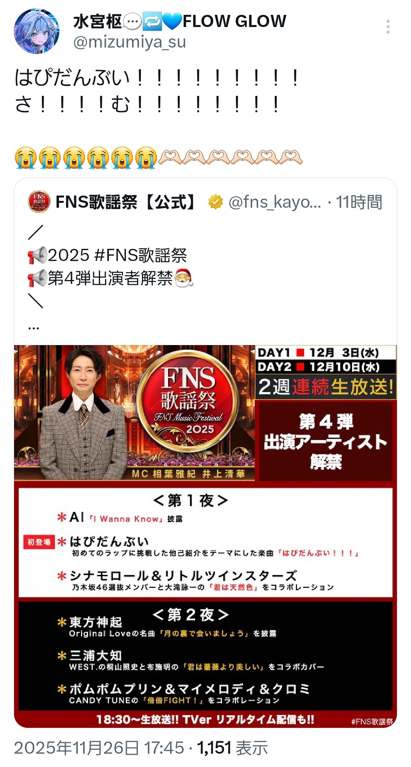The height and width of the screenshot is (767, 411).
Task: Tap the 1,151 表示 view count
Action: pyautogui.click(x=233, y=748)
